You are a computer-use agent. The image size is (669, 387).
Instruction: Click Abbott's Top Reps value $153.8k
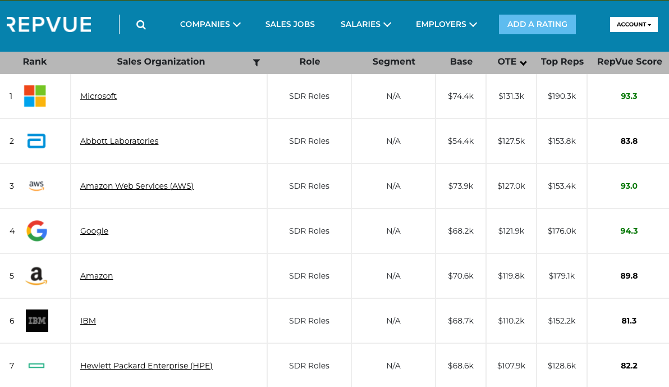[562, 141]
